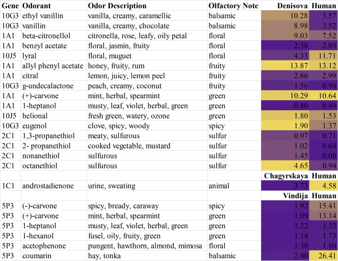Select the lyral human value 11.71

(324, 56)
